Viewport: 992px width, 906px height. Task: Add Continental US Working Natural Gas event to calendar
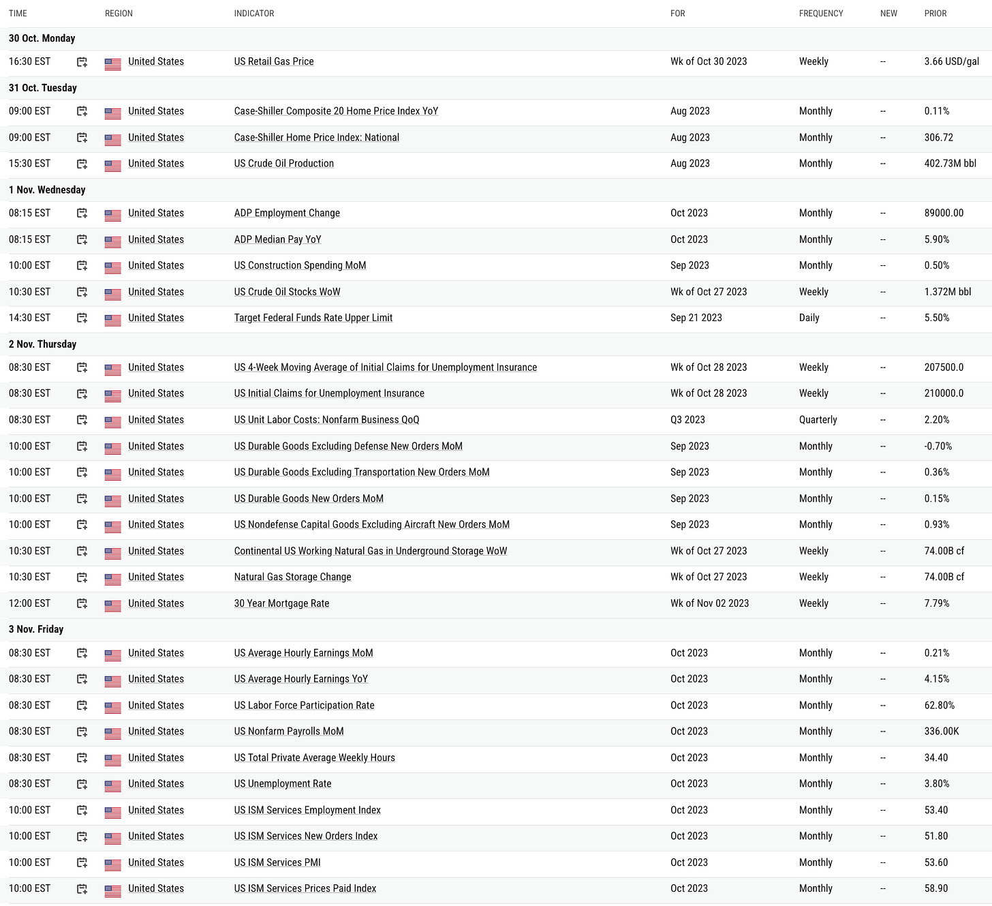click(x=82, y=551)
